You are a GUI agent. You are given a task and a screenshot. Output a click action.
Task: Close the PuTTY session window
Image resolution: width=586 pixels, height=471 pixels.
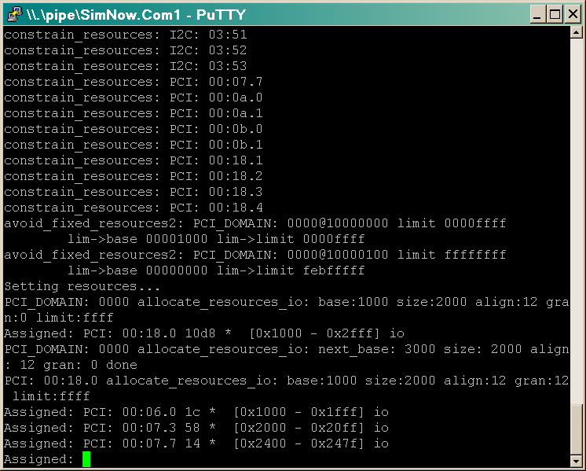pos(572,13)
